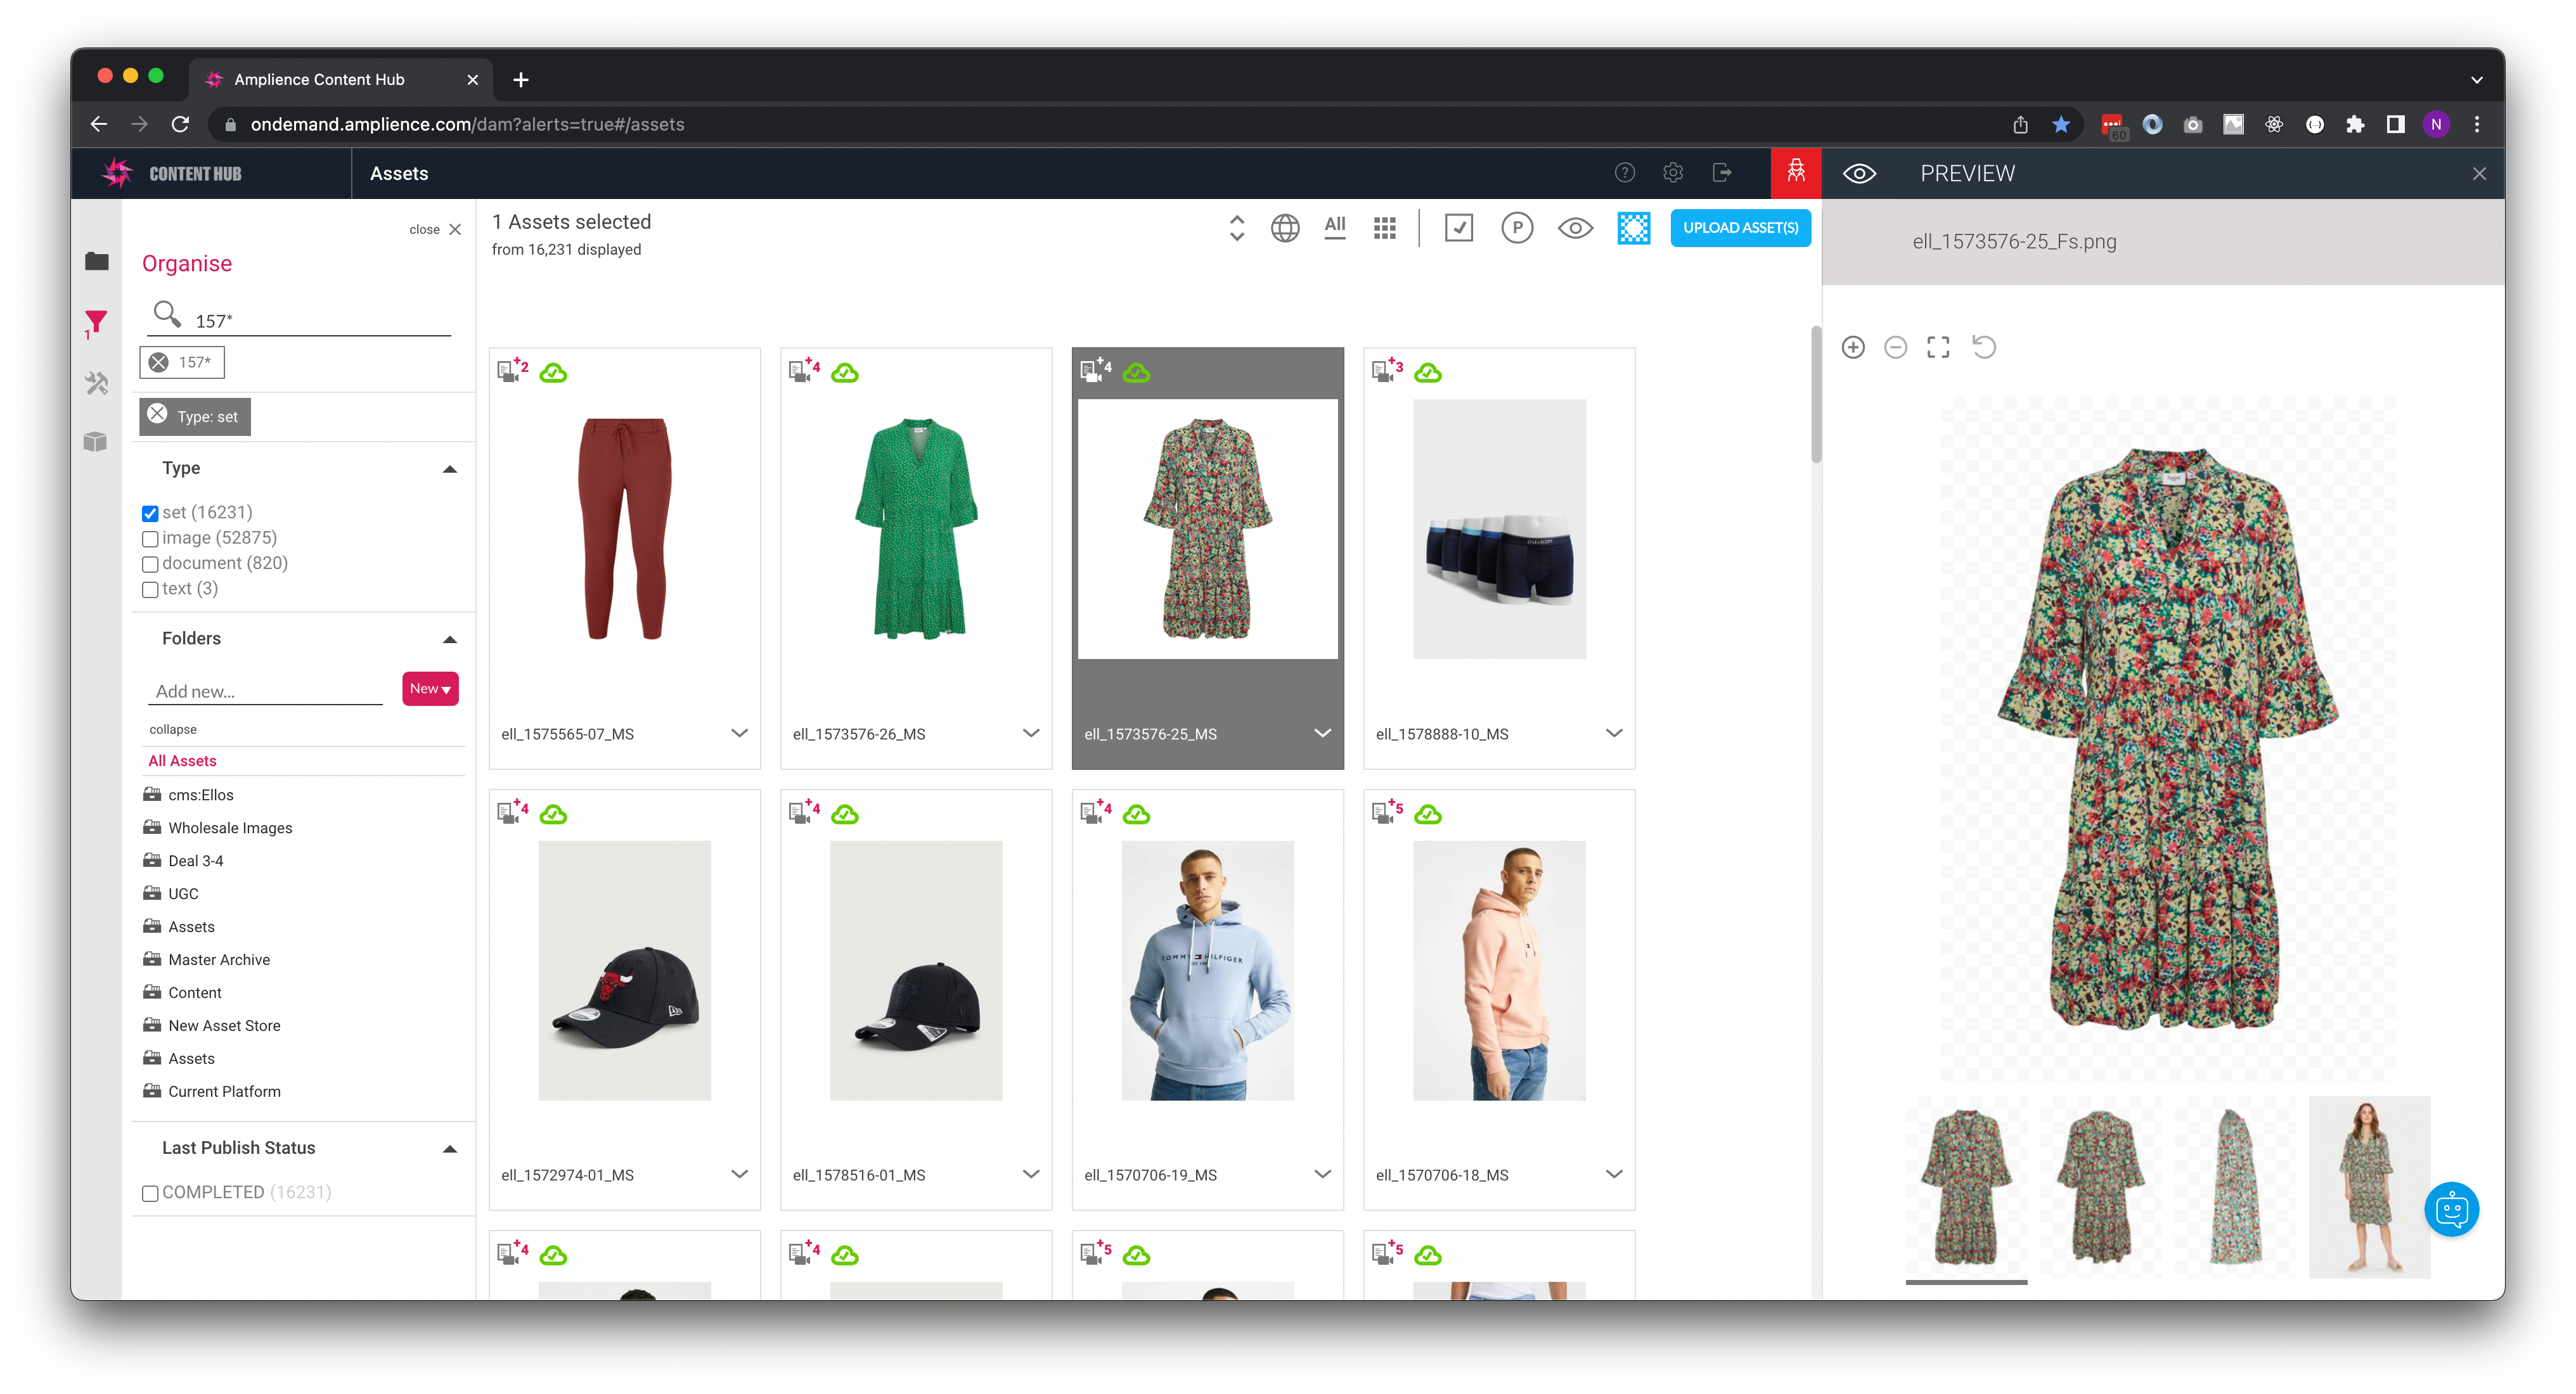Open the tools panel from the sidebar
The image size is (2576, 1394).
pyautogui.click(x=96, y=383)
